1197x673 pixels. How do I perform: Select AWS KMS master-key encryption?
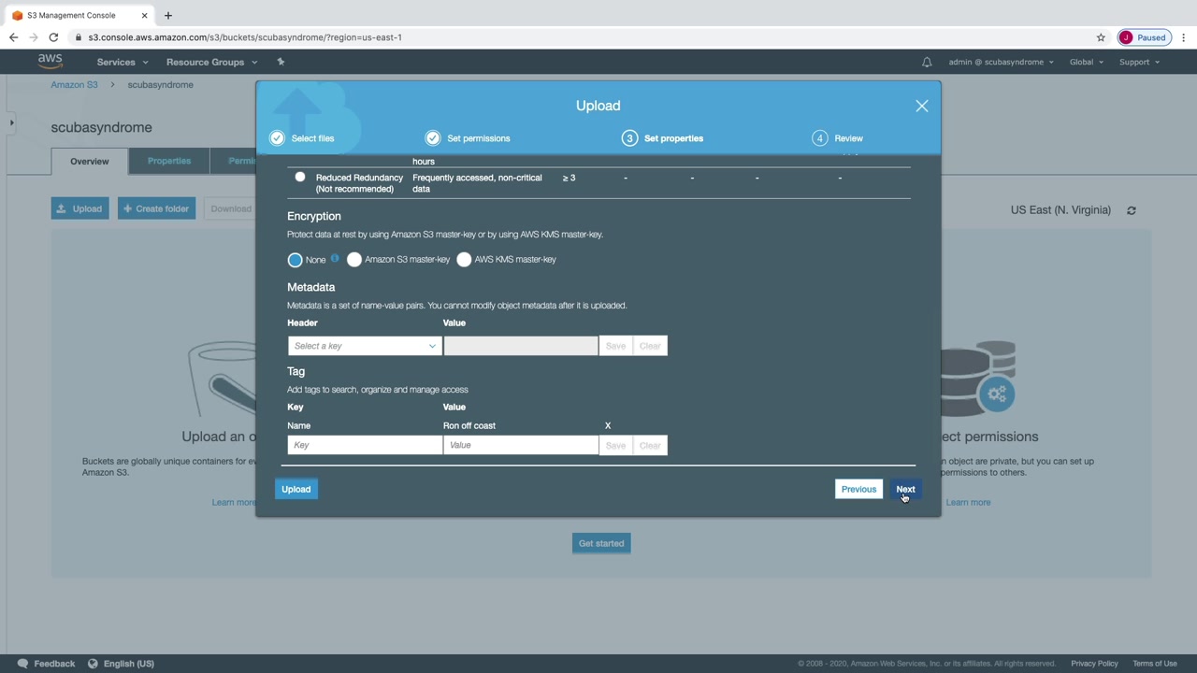[x=464, y=260]
